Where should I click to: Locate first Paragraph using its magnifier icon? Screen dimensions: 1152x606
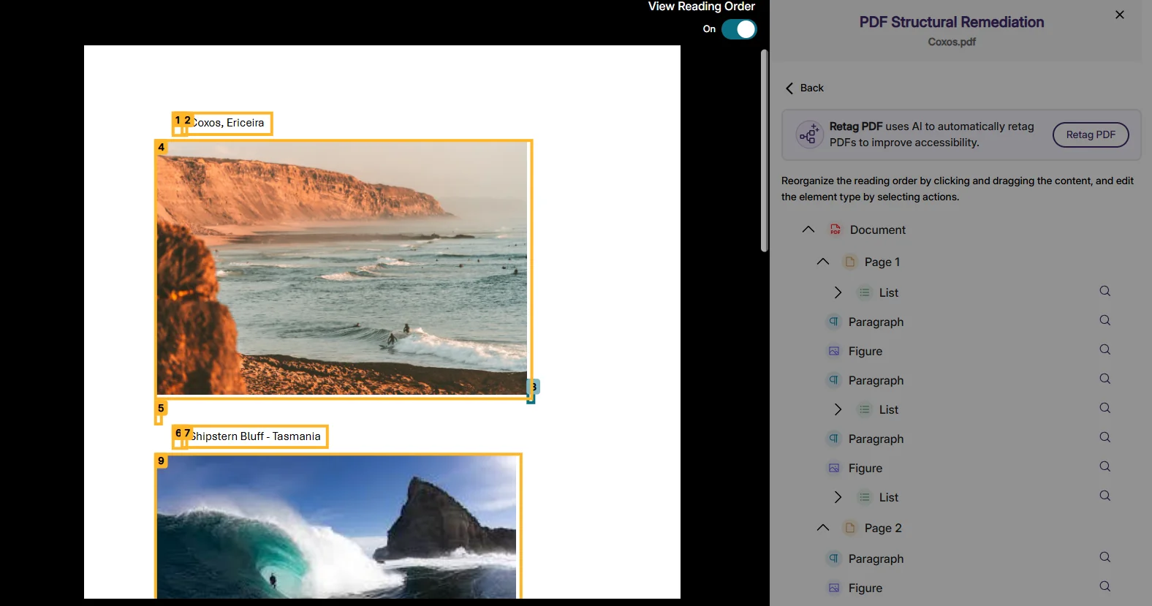pos(1104,320)
